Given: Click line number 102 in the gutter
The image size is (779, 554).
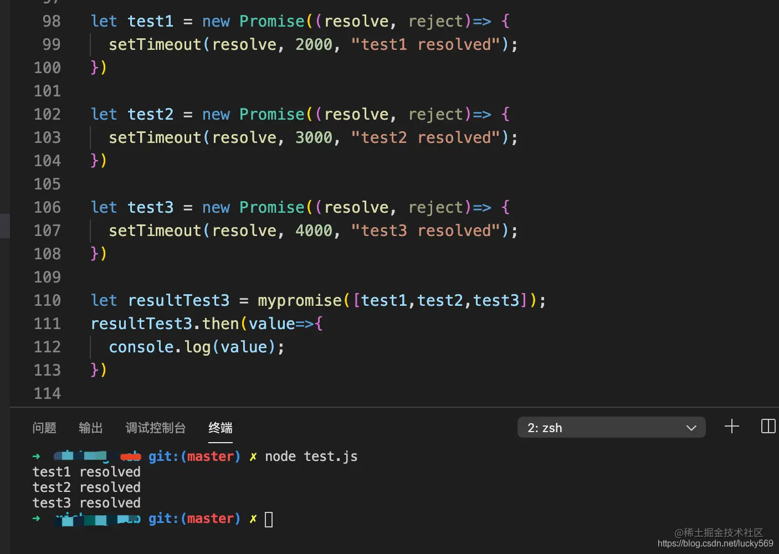Looking at the screenshot, I should click(x=47, y=114).
